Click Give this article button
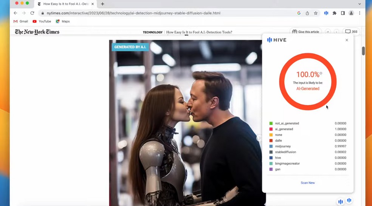 coord(305,32)
